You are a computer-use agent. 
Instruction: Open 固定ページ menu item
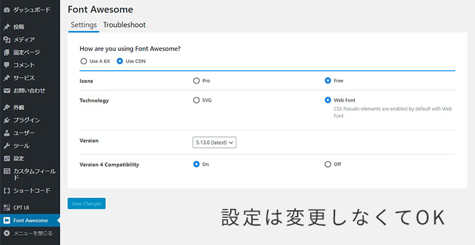tap(26, 53)
